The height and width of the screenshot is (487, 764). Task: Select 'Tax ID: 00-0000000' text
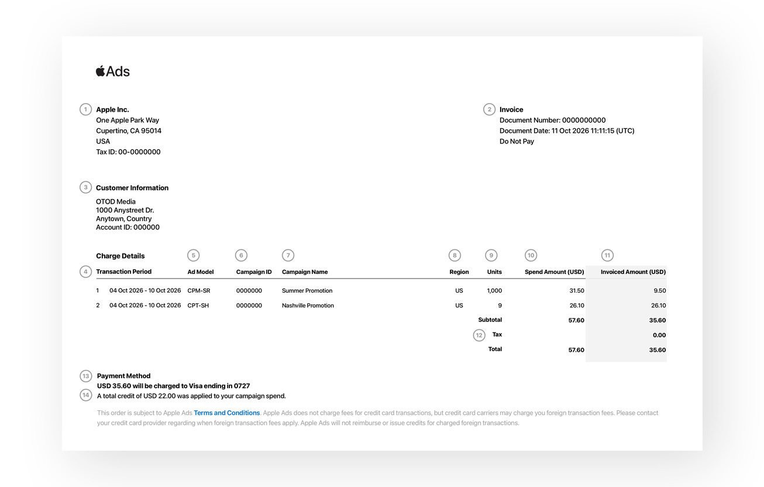point(128,152)
